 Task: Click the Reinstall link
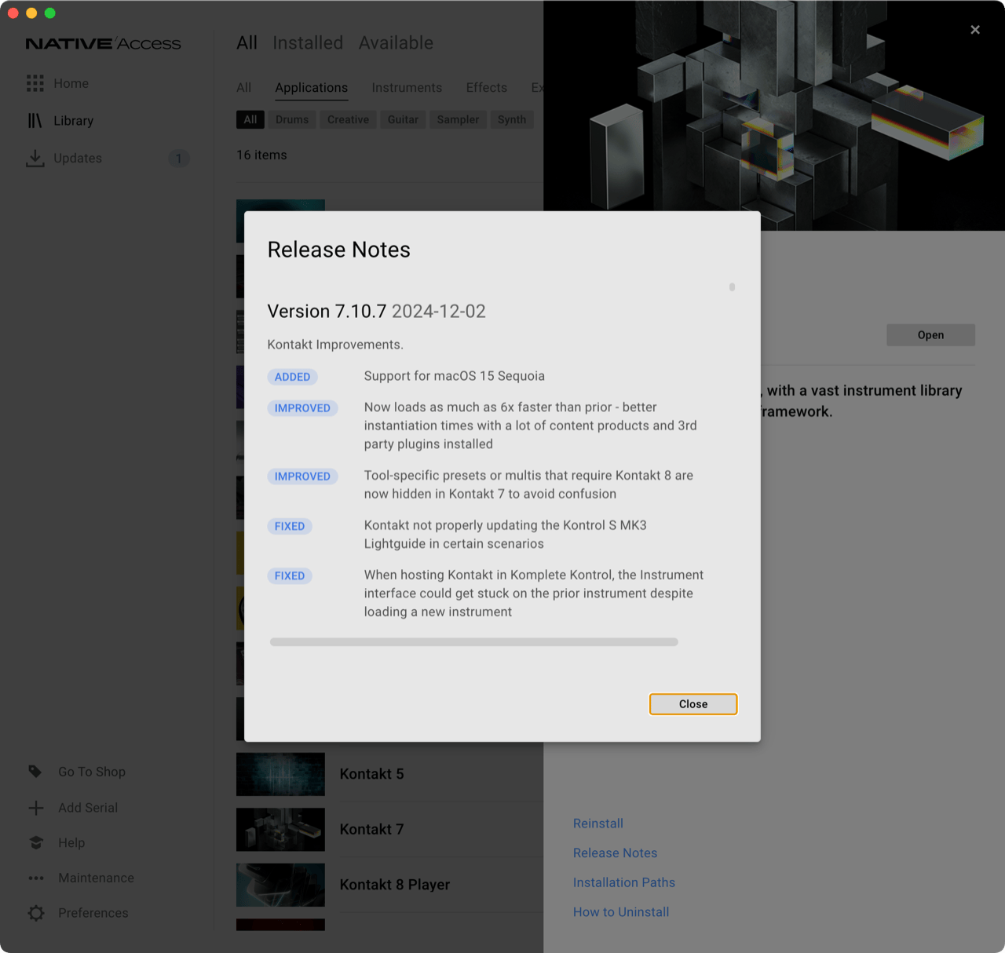coord(598,823)
